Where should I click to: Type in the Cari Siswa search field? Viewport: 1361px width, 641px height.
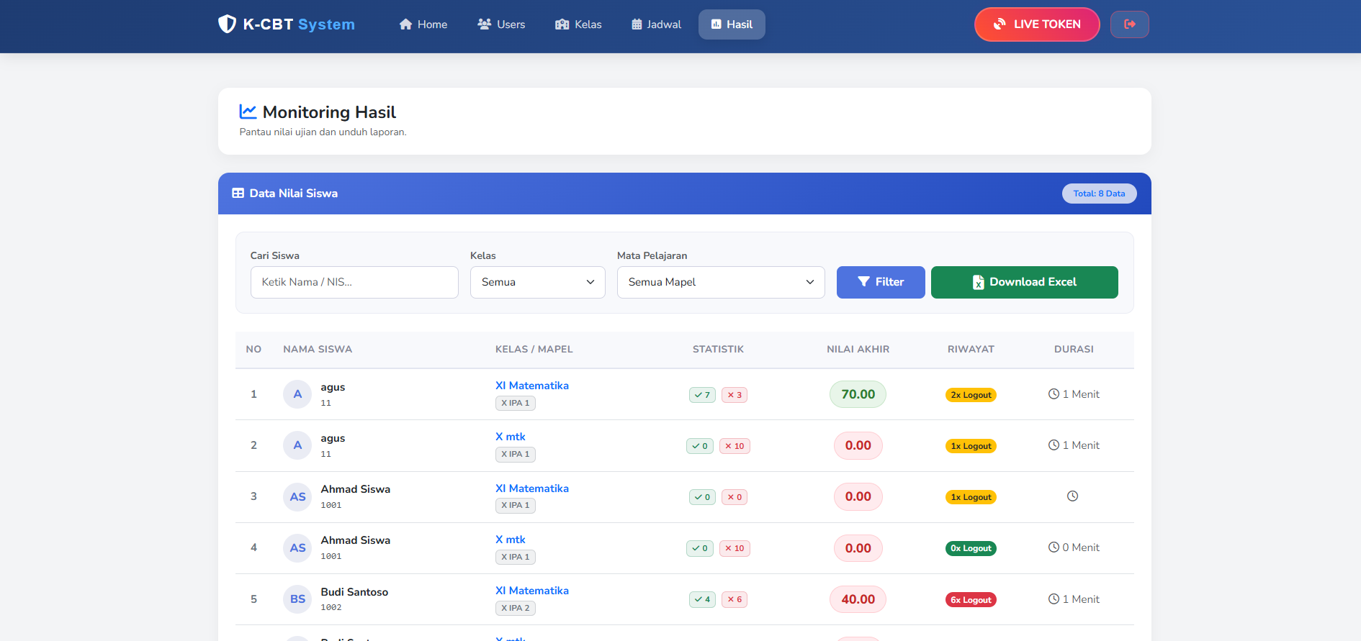[354, 282]
